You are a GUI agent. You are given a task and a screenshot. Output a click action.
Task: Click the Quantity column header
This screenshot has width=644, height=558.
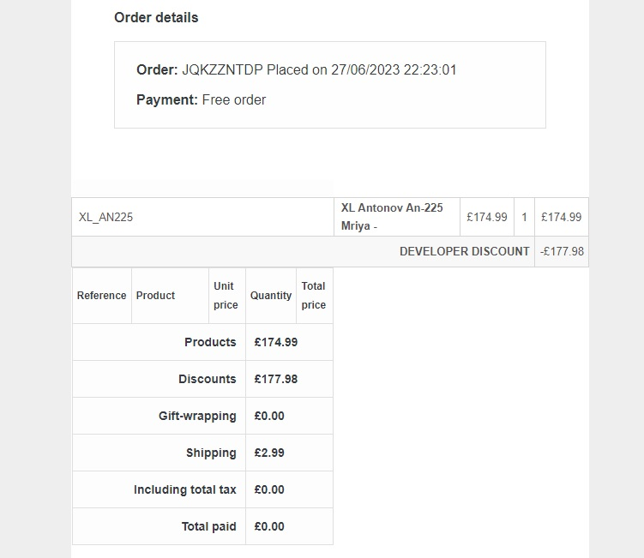pyautogui.click(x=271, y=296)
